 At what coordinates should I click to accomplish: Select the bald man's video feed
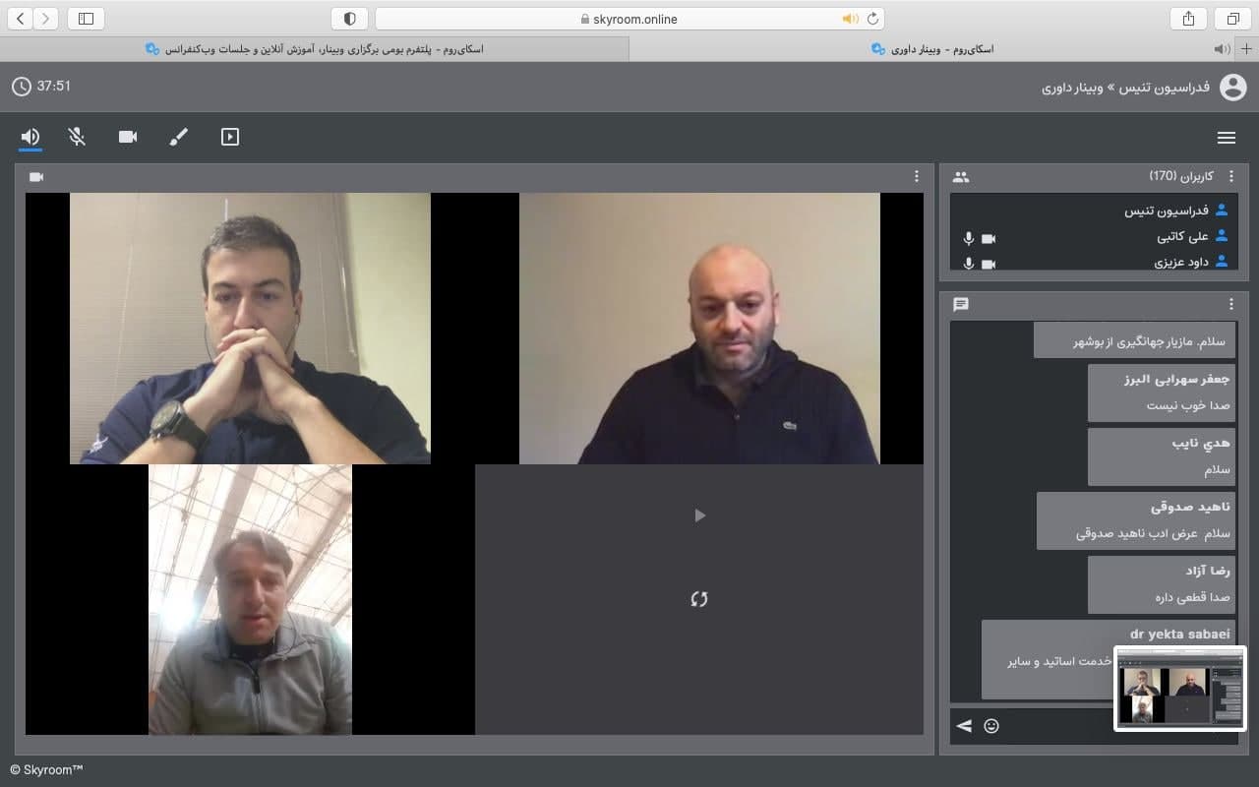tap(699, 328)
